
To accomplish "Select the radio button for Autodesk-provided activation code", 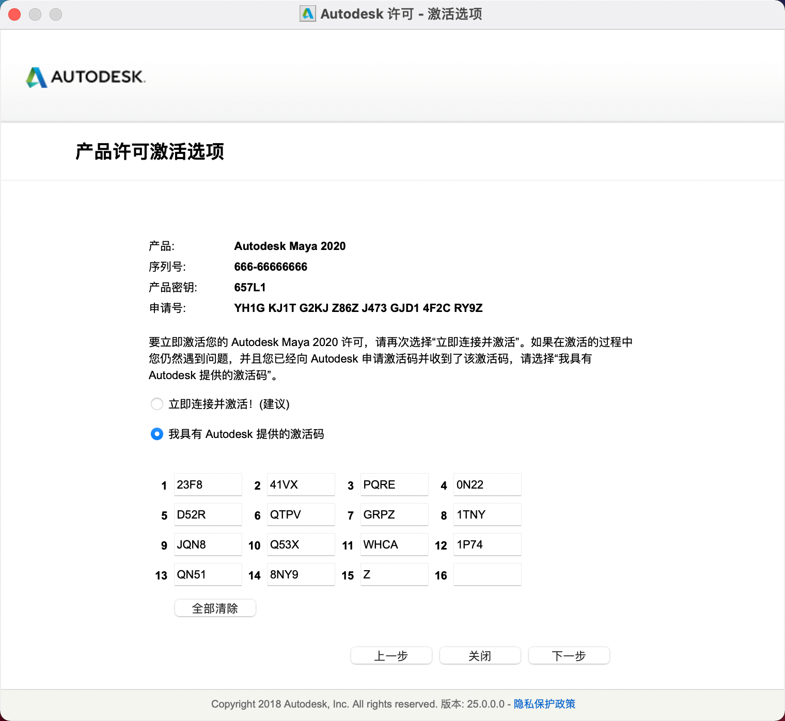I will (157, 434).
